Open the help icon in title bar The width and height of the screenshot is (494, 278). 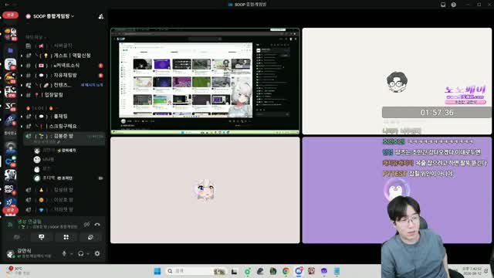(x=453, y=5)
